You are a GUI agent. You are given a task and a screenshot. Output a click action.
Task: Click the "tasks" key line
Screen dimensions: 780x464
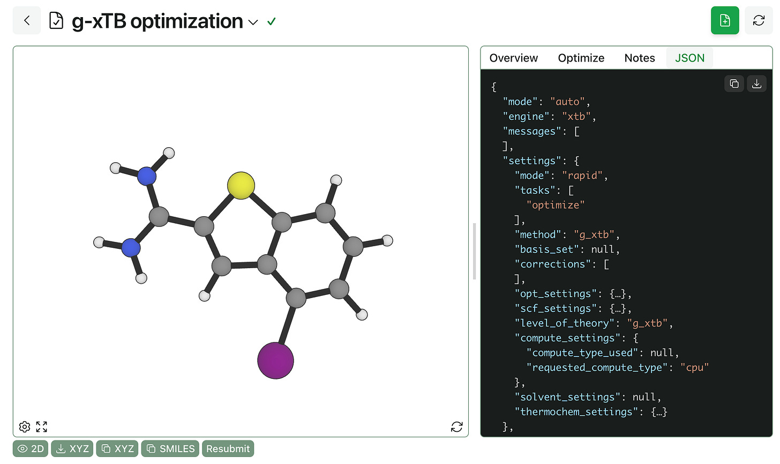[544, 191]
